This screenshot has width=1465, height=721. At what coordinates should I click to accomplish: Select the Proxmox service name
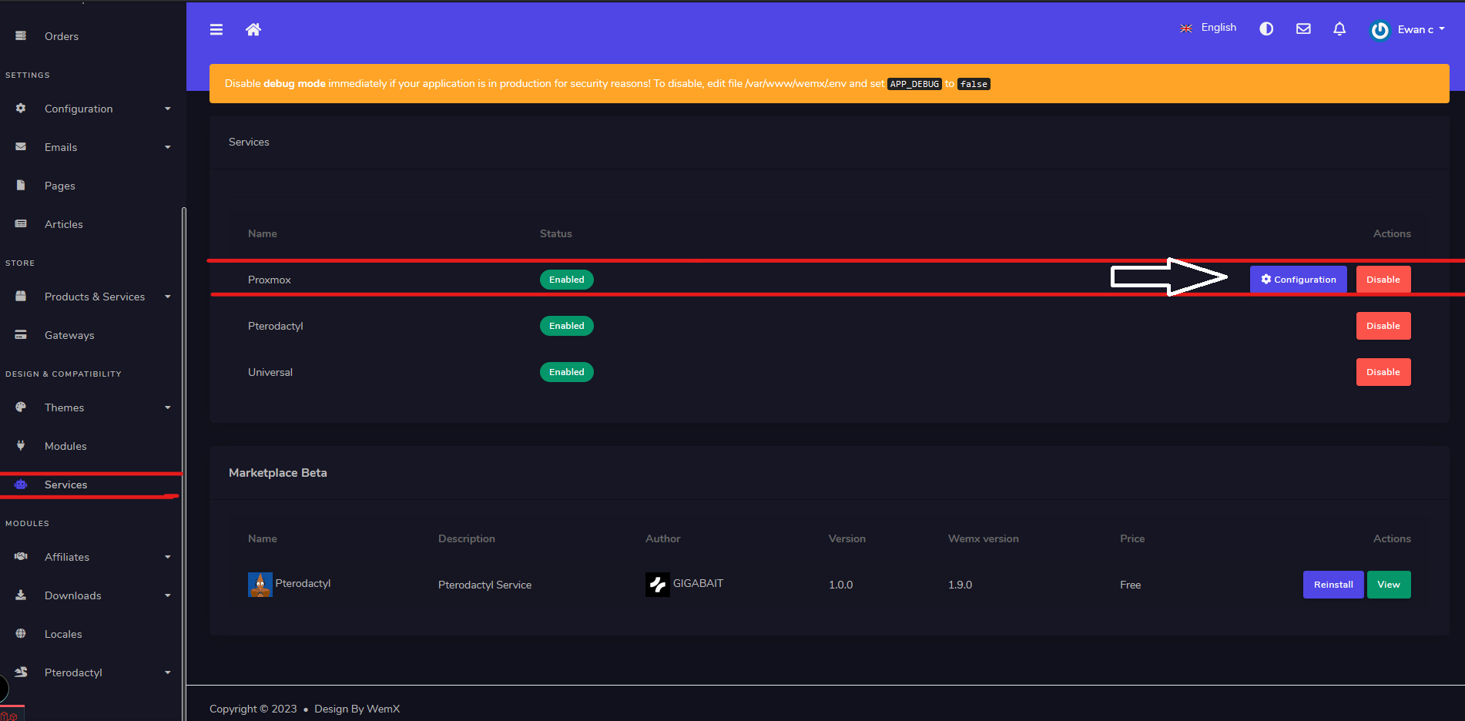coord(270,280)
